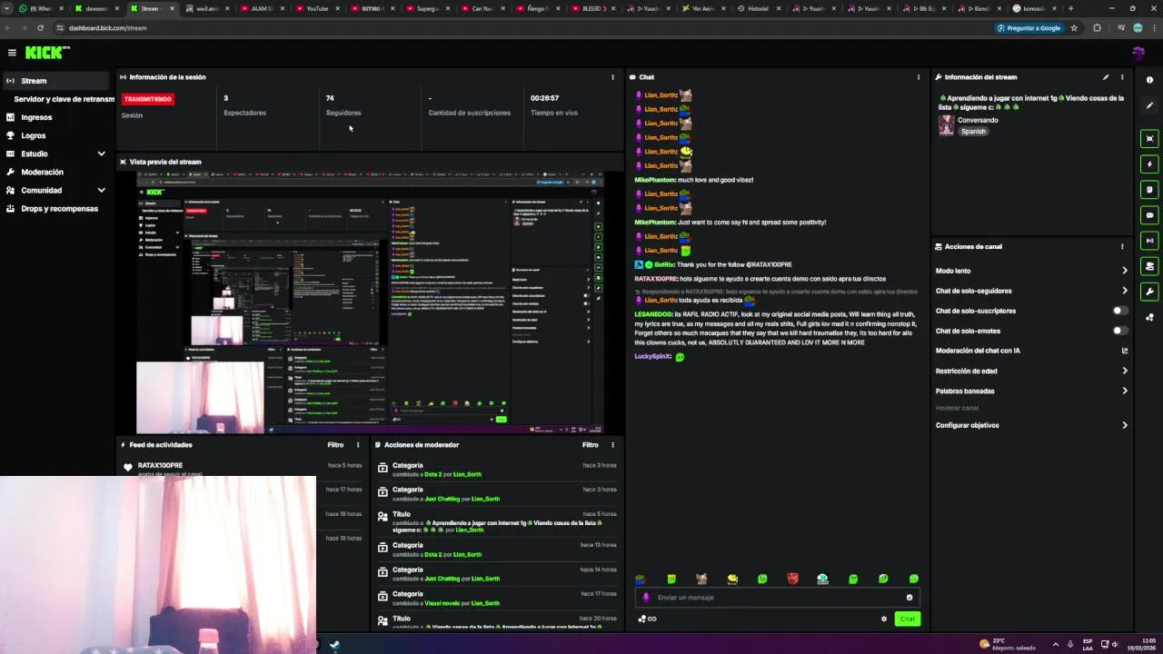1163x654 pixels.
Task: Expand Configurar objetivos
Action: (x=1032, y=425)
